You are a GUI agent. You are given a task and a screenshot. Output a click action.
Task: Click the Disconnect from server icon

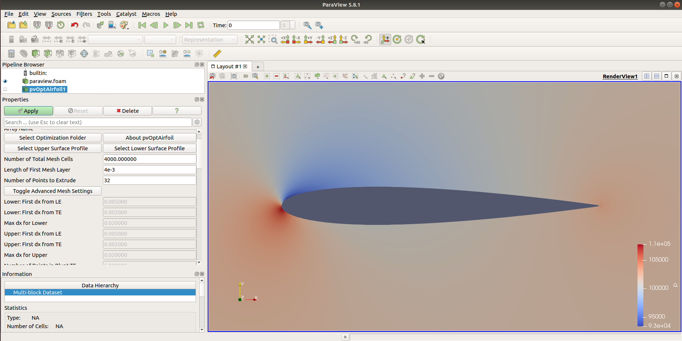[49, 25]
